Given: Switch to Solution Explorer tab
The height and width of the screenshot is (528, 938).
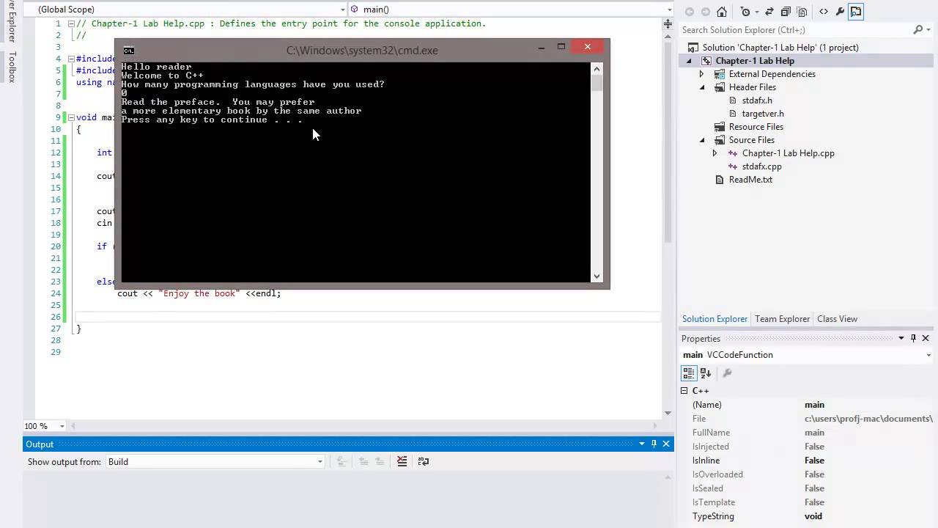Looking at the screenshot, I should pos(714,319).
